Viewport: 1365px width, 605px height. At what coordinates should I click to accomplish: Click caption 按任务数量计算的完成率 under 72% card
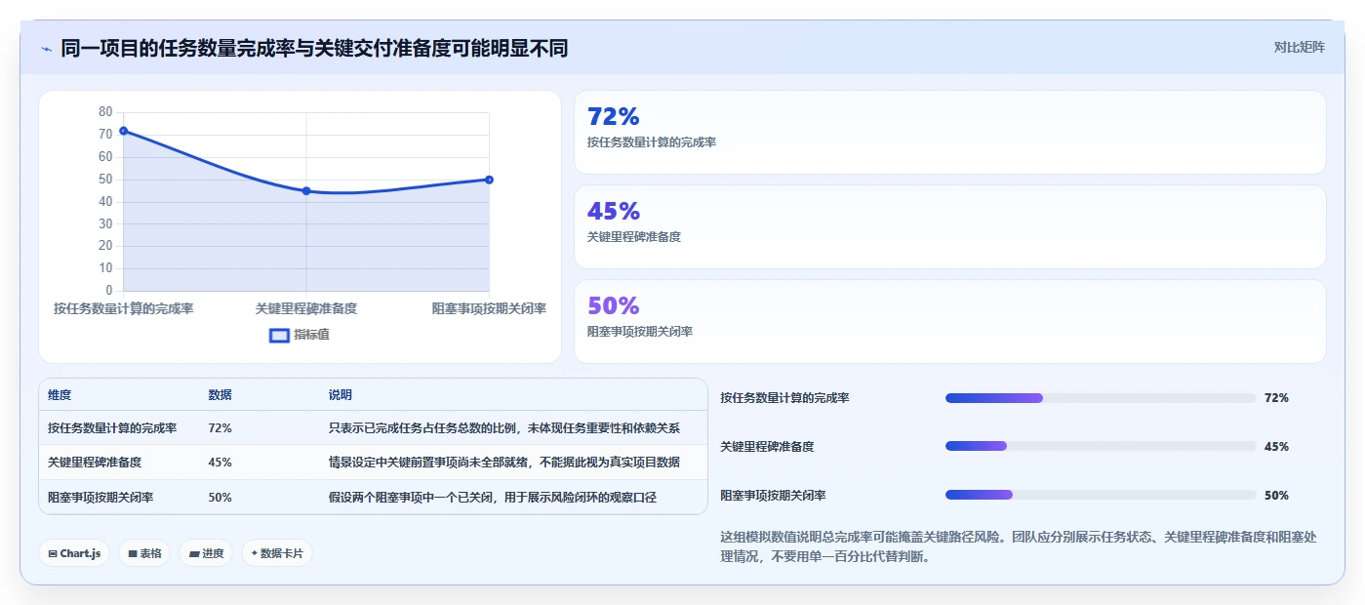(x=652, y=142)
